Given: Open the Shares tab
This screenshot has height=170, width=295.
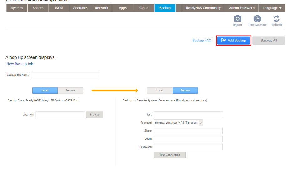Looking at the screenshot, I should pos(38,8).
